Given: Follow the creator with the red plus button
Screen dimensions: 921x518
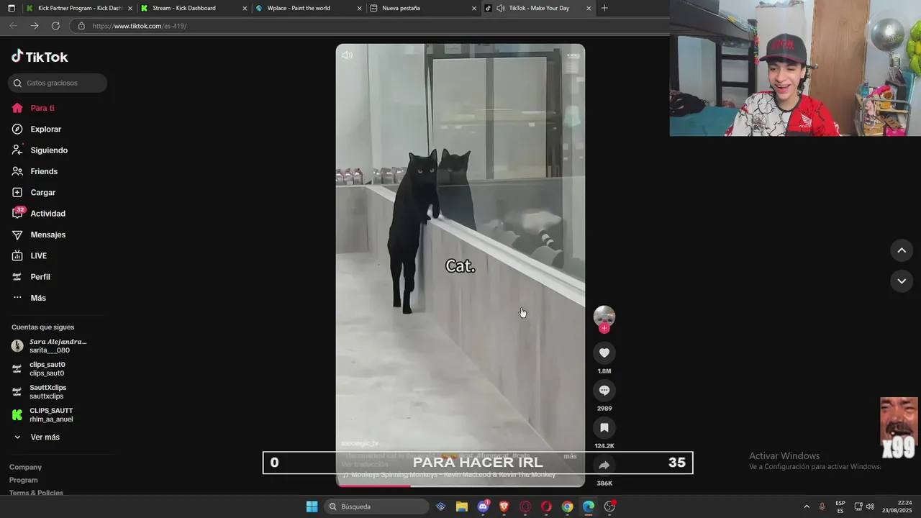Looking at the screenshot, I should (604, 328).
